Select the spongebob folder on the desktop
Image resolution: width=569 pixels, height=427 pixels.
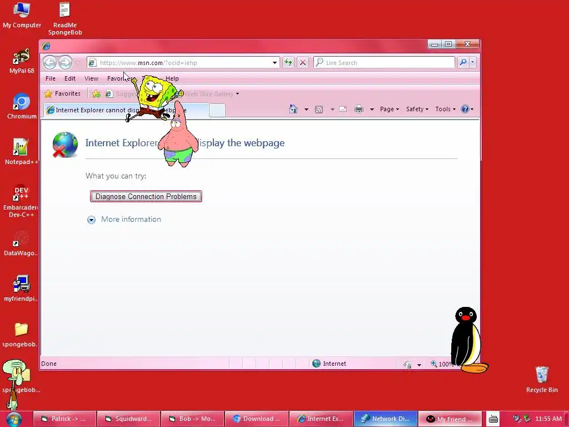[x=21, y=334]
